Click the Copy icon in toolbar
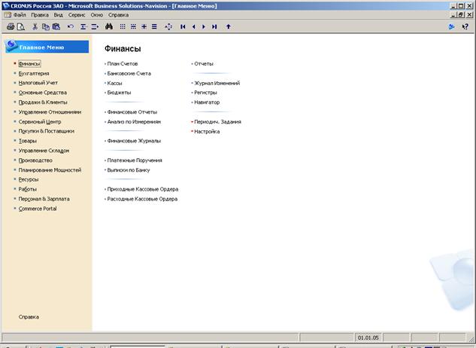This screenshot has width=476, height=348. [46, 27]
